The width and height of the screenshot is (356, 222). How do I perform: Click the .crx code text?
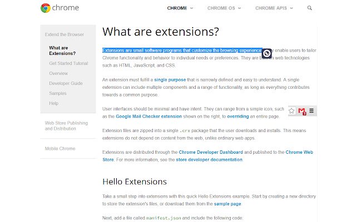pos(185,131)
